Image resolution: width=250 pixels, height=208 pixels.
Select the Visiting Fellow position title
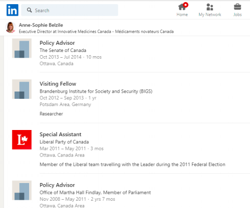coord(58,84)
